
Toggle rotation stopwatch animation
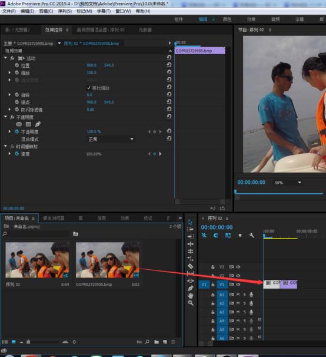pyautogui.click(x=17, y=94)
